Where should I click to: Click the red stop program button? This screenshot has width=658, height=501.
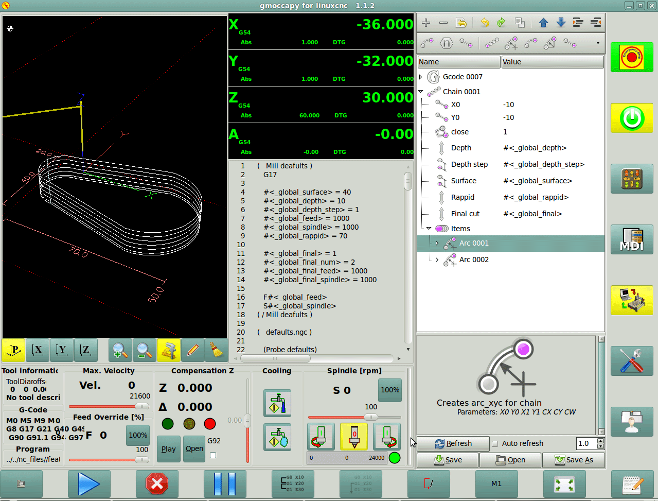[x=157, y=484]
